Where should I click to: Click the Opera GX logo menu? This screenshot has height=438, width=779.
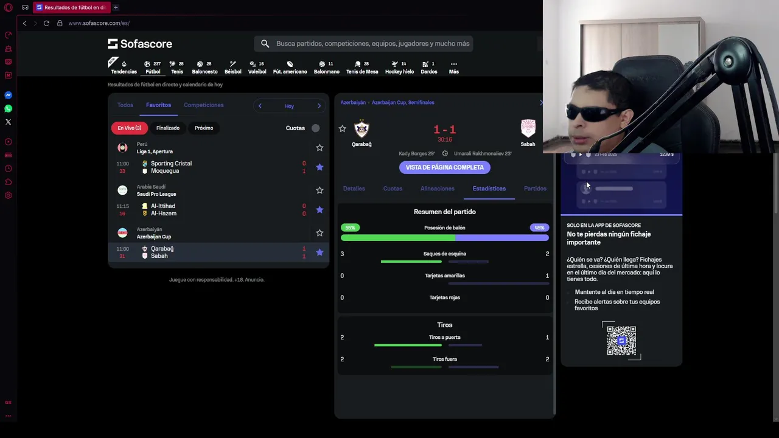point(8,7)
